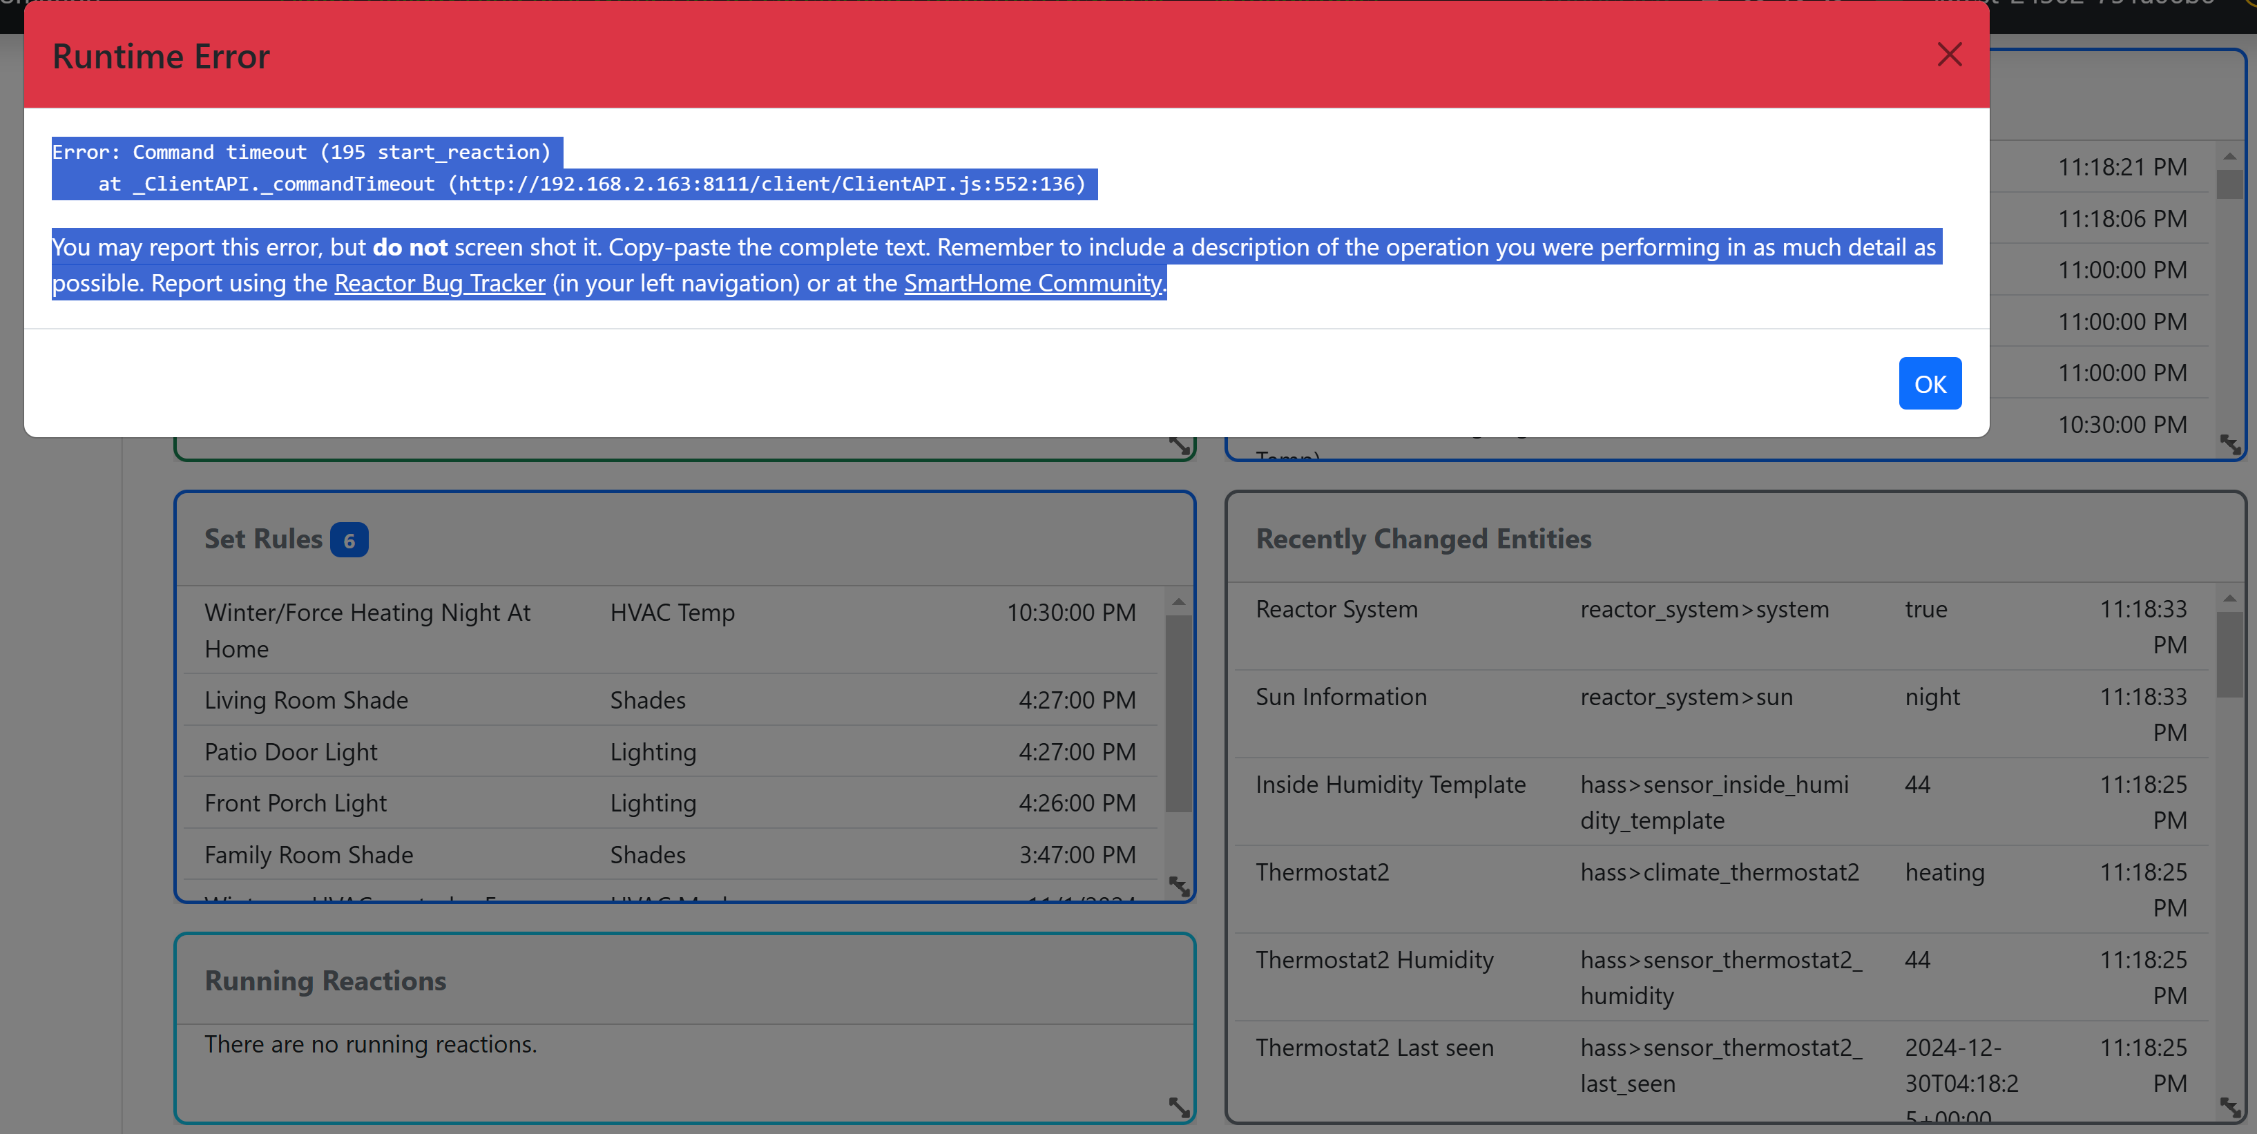Screen dimensions: 2257x1134
Task: Click the top-right panel scrollbar up arrow
Action: point(2230,156)
